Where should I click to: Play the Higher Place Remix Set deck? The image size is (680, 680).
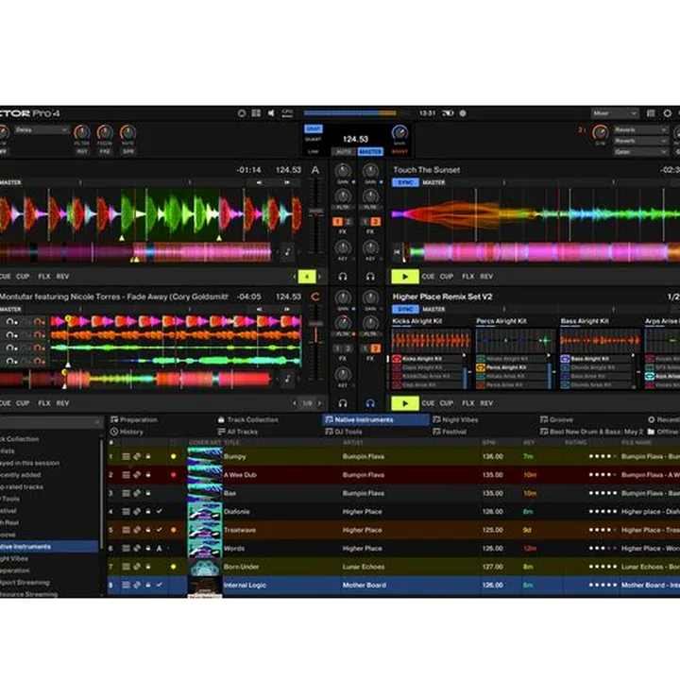click(x=405, y=403)
